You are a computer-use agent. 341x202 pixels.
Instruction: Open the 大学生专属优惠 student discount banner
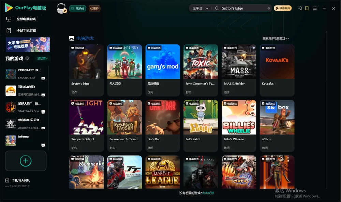(28, 45)
